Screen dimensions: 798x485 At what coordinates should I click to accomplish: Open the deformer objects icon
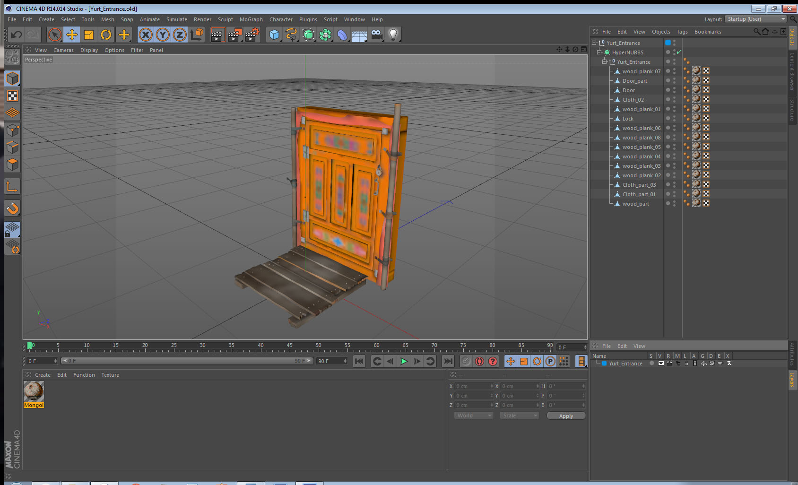[342, 35]
